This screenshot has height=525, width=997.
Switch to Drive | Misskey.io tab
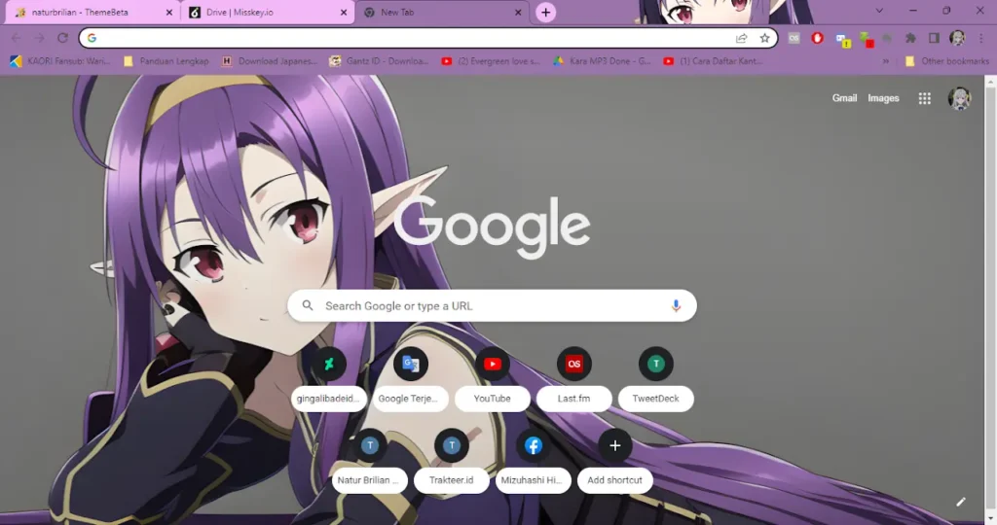(x=268, y=13)
